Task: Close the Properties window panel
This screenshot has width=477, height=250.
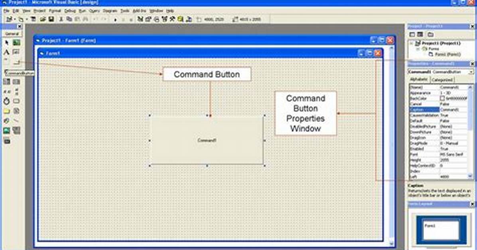Action: 472,64
